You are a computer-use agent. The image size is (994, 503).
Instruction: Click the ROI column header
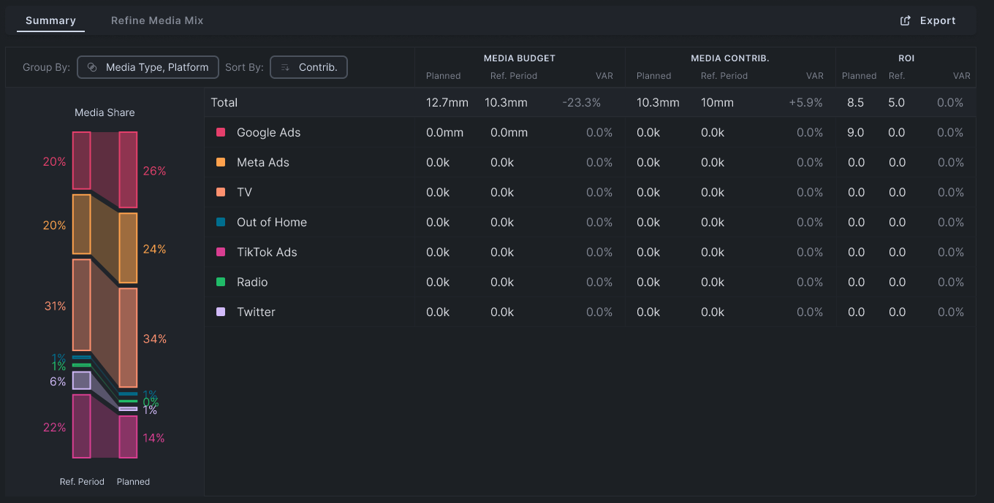(906, 58)
